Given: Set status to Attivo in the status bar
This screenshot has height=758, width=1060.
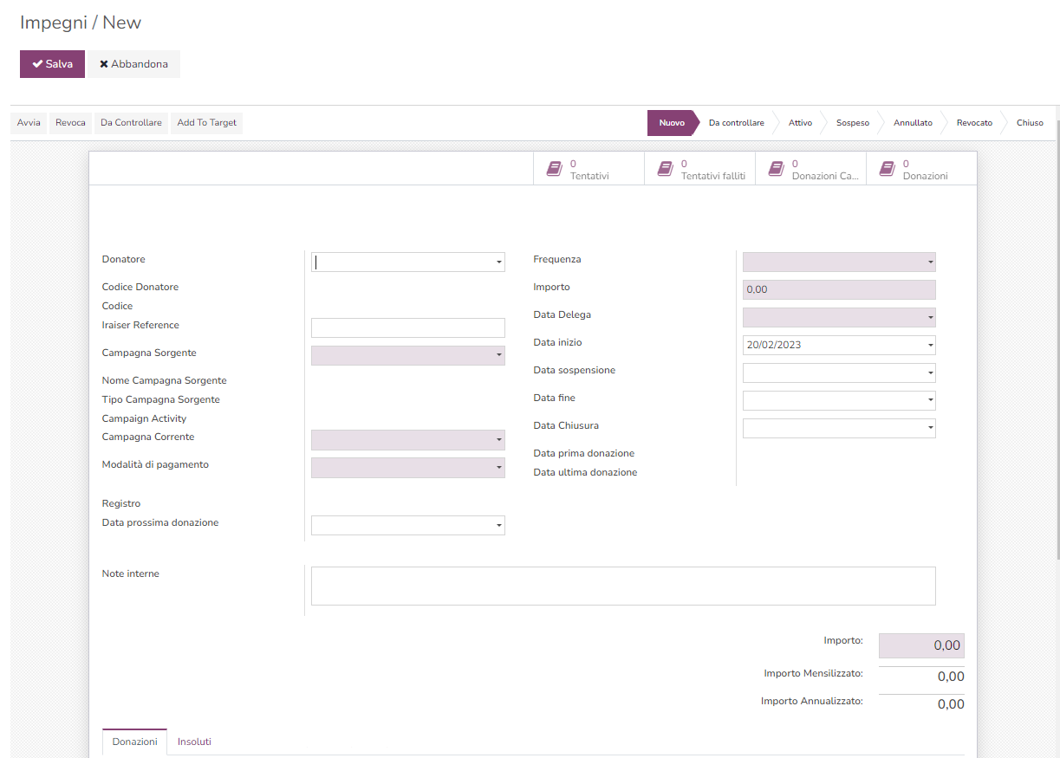Looking at the screenshot, I should (800, 123).
